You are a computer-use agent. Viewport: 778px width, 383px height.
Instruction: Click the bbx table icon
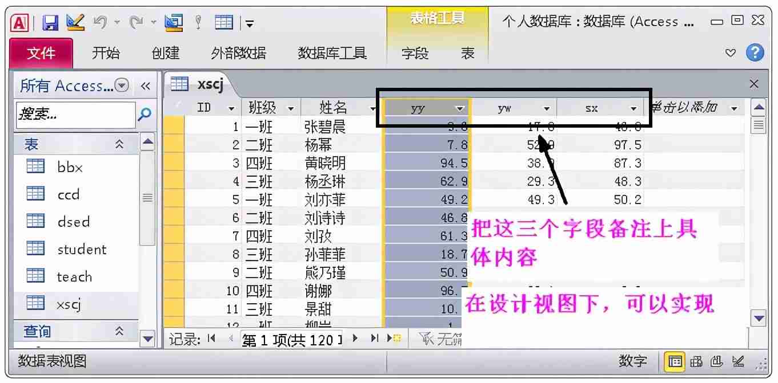point(35,166)
